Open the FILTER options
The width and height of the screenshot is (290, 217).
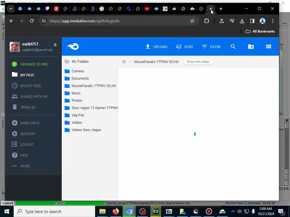(211, 47)
